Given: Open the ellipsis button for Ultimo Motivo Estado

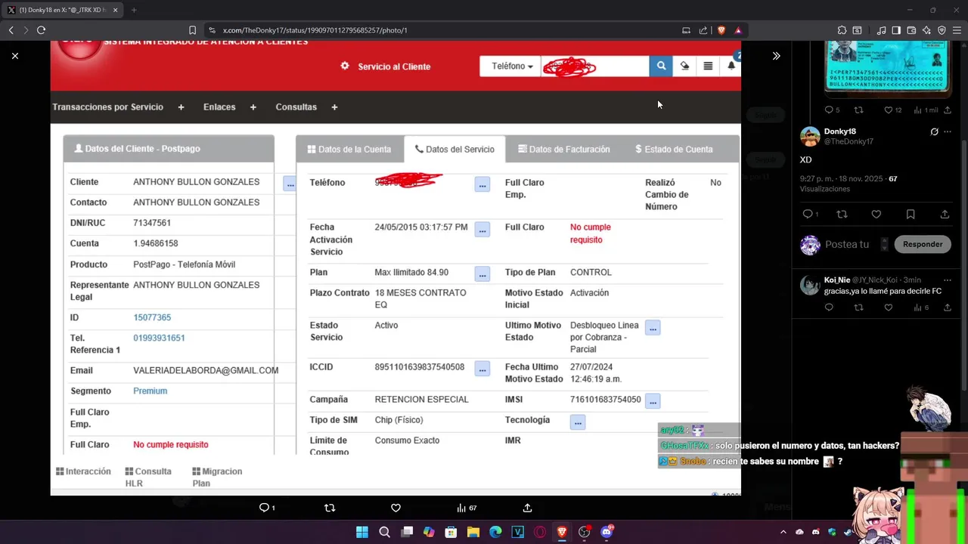Looking at the screenshot, I should 653,327.
